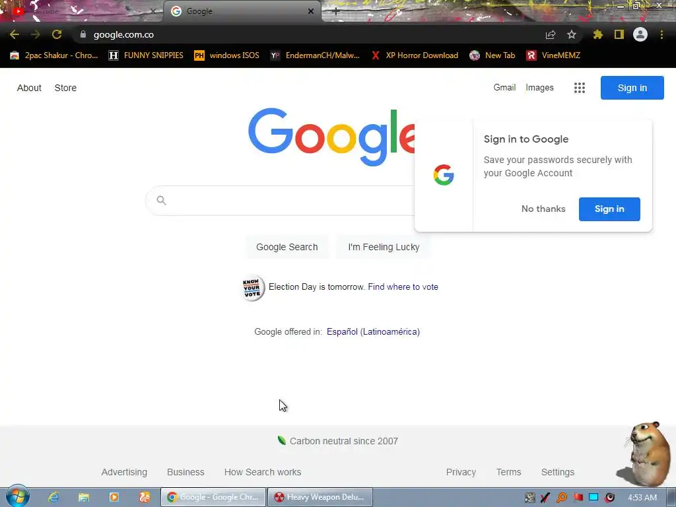This screenshot has height=507, width=676.
Task: Open the windows ISOS bookmark
Action: (227, 55)
